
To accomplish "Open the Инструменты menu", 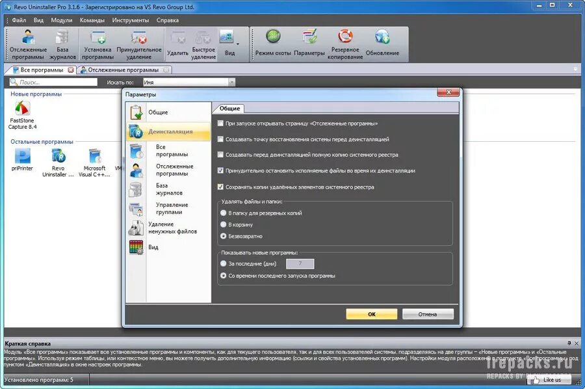I will (131, 20).
